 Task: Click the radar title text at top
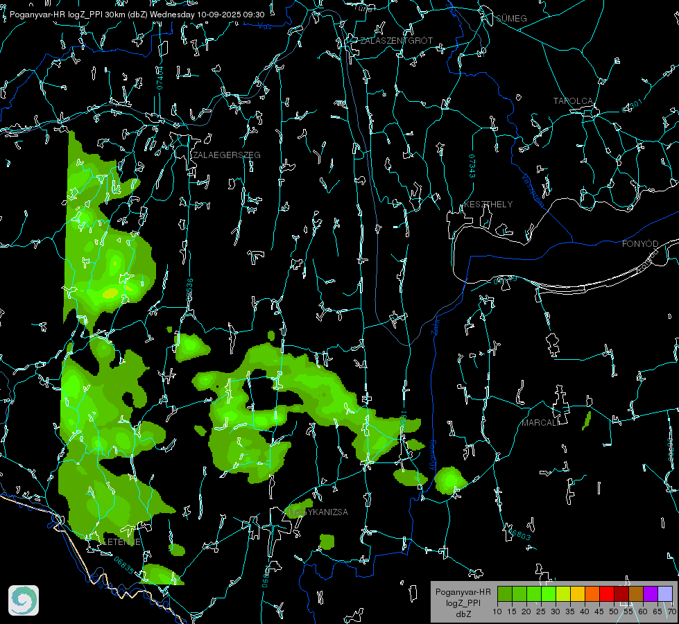(137, 15)
